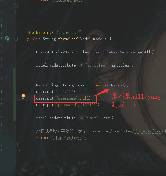
Task: Click the "thymeleaftemp" return string
Action: 68,138
